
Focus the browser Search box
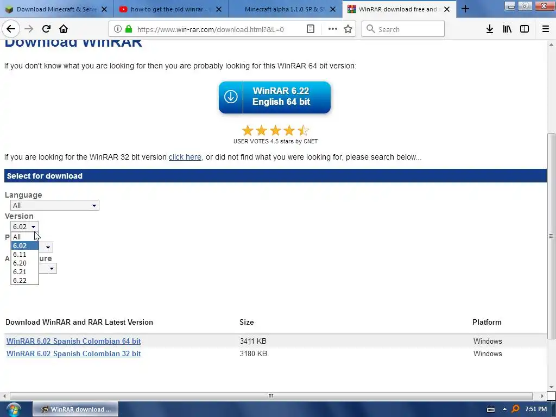tap(403, 29)
